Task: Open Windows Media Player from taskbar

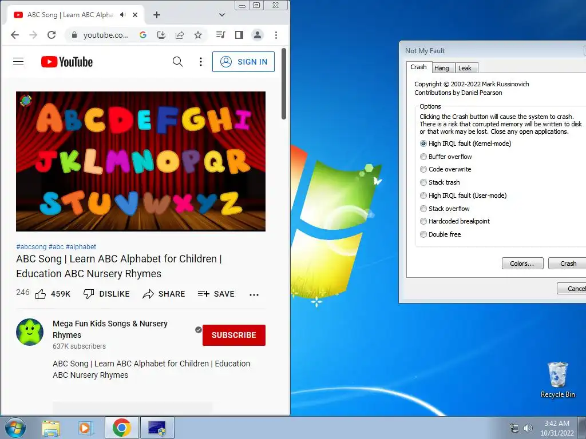Action: tap(86, 428)
